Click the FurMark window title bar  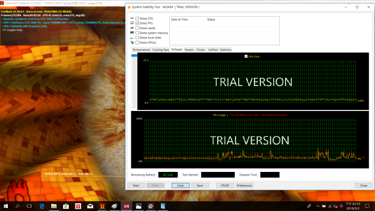pos(63,3)
